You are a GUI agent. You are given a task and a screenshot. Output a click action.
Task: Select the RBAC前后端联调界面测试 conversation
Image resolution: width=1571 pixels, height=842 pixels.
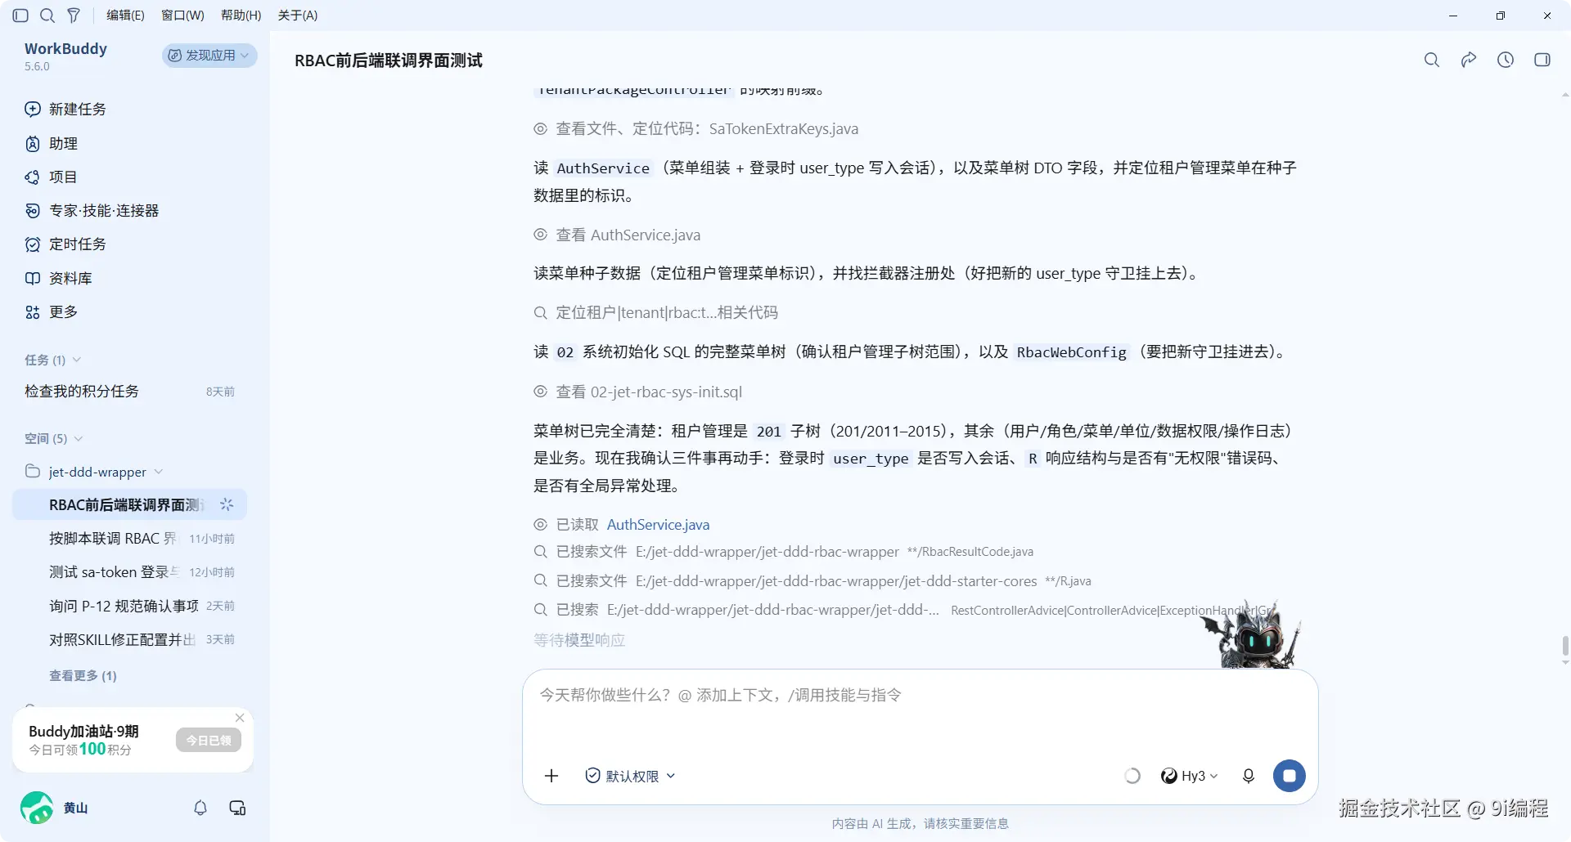click(x=129, y=505)
